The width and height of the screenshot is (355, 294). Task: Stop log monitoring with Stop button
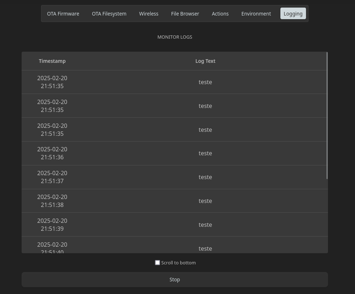pyautogui.click(x=174, y=280)
